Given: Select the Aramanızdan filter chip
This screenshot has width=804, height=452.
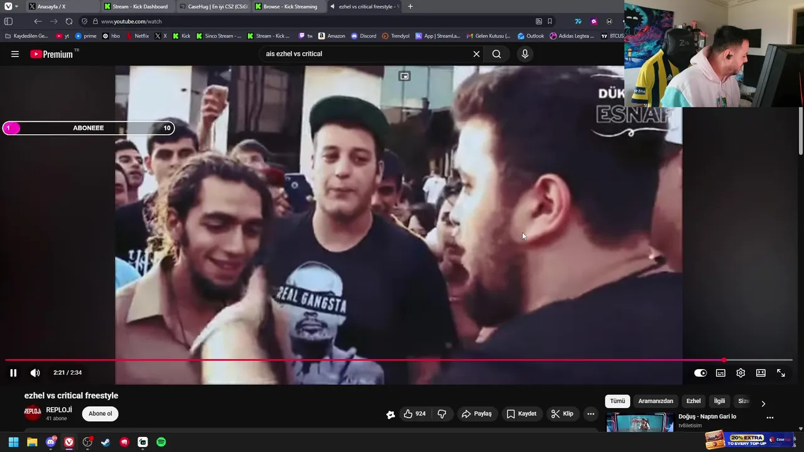Looking at the screenshot, I should (x=656, y=401).
